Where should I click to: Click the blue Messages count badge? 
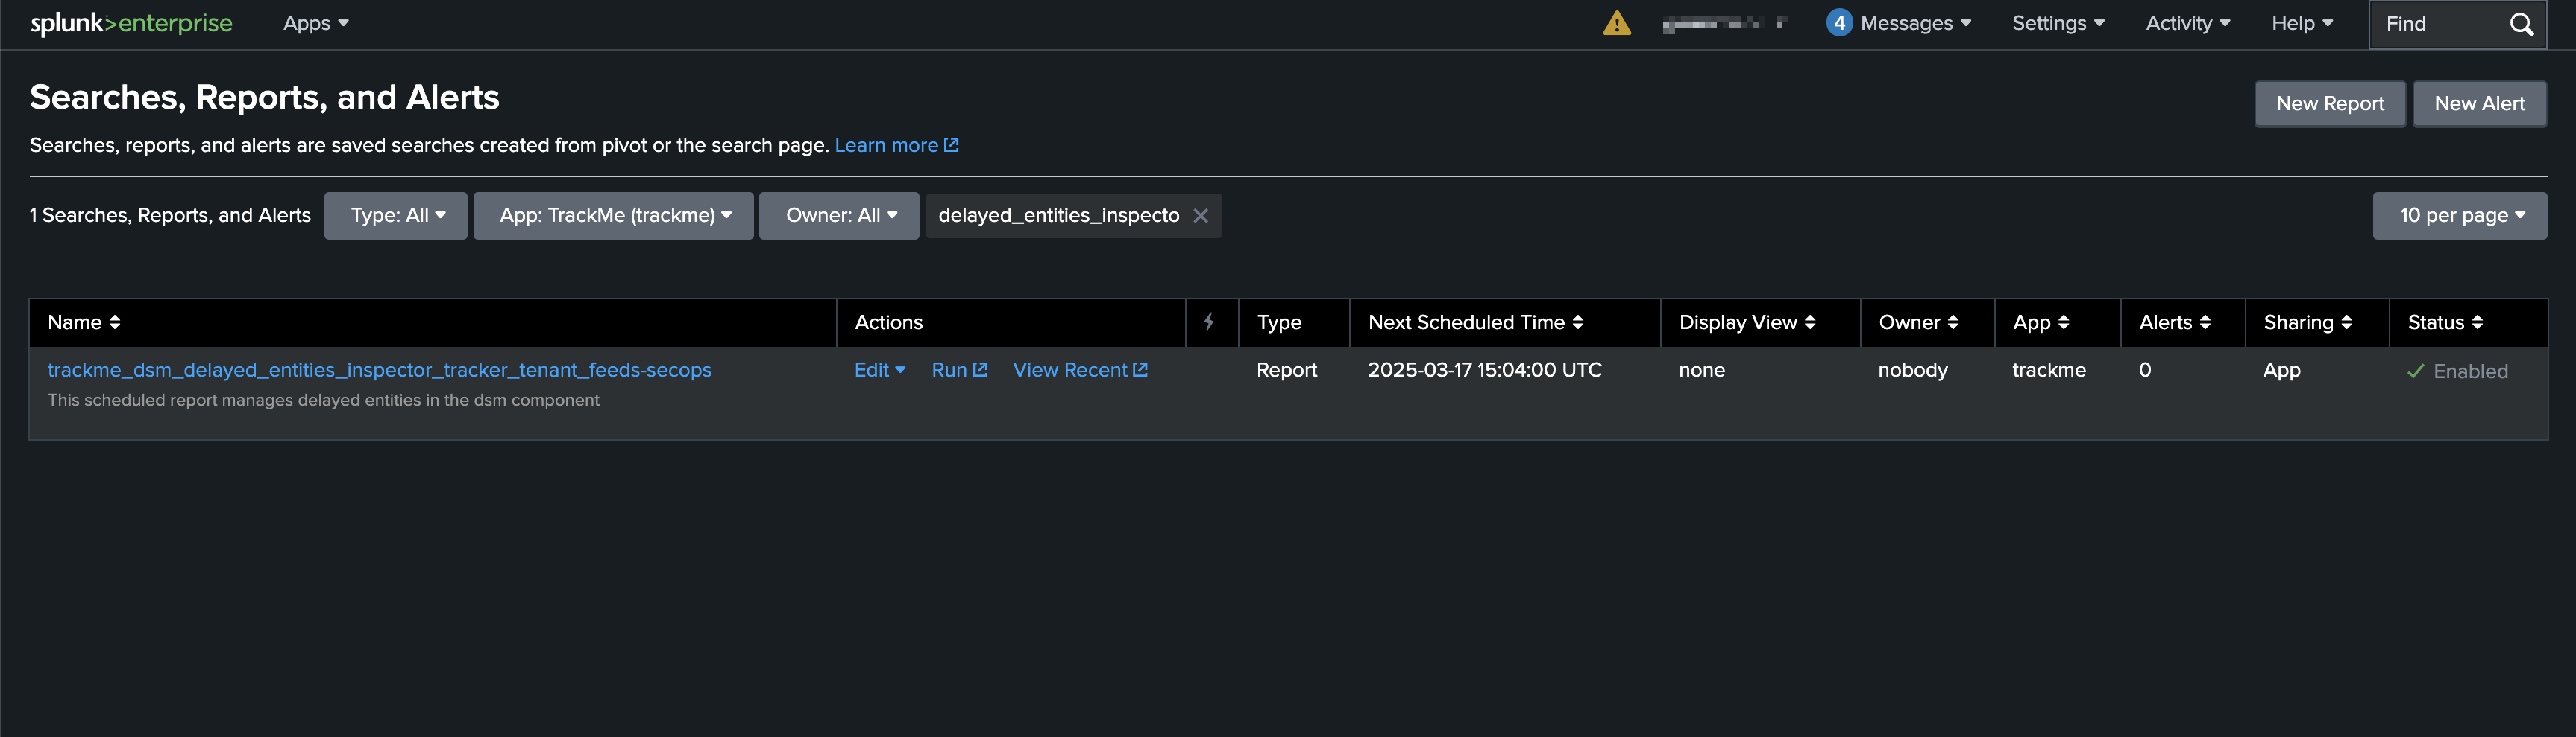point(1838,23)
